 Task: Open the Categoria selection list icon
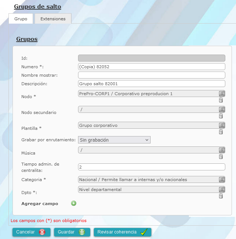[x=222, y=180]
